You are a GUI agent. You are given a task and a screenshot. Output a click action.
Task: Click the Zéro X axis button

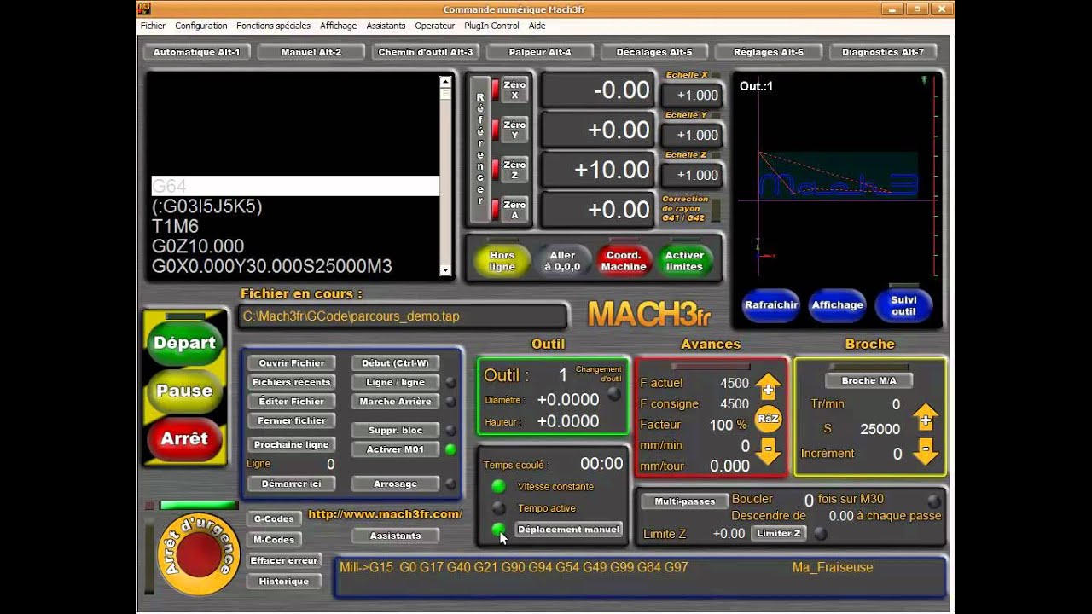(x=514, y=90)
